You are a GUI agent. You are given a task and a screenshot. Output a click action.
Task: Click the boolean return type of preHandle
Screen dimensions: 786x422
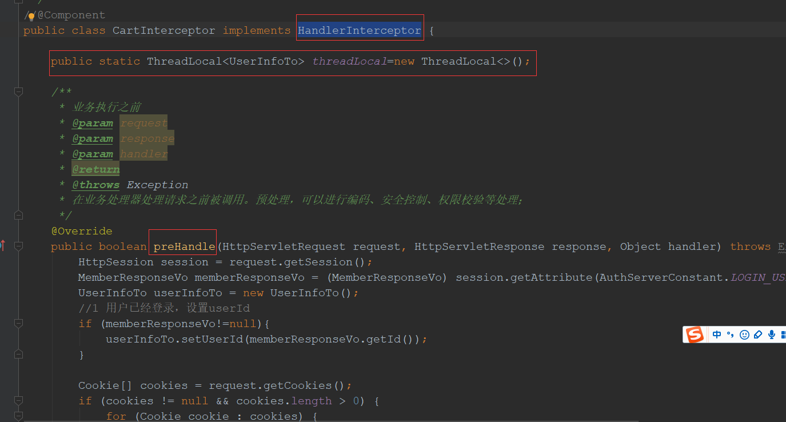(123, 246)
